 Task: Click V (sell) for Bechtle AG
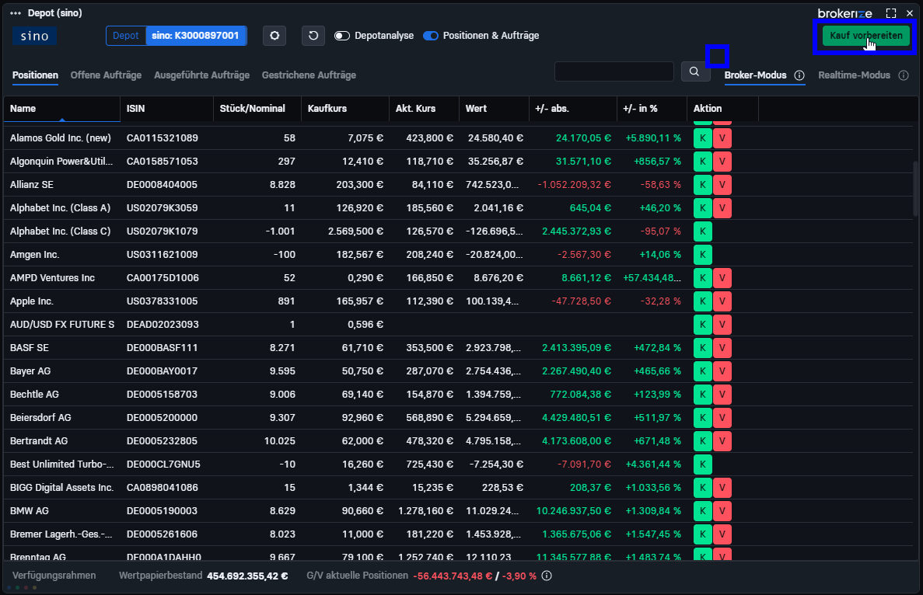[722, 395]
